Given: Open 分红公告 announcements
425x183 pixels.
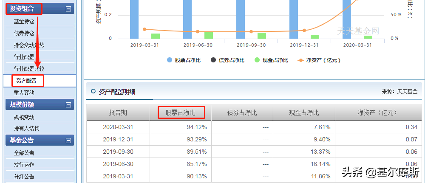Looking at the screenshot, I should 24,177.
